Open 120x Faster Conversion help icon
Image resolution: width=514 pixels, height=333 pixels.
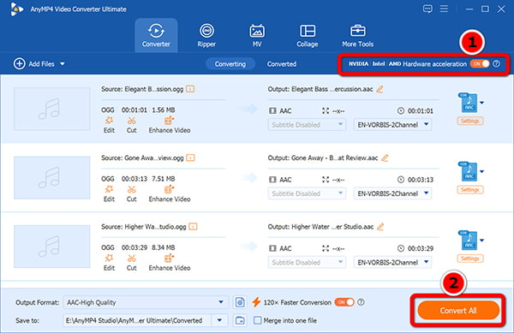(361, 302)
